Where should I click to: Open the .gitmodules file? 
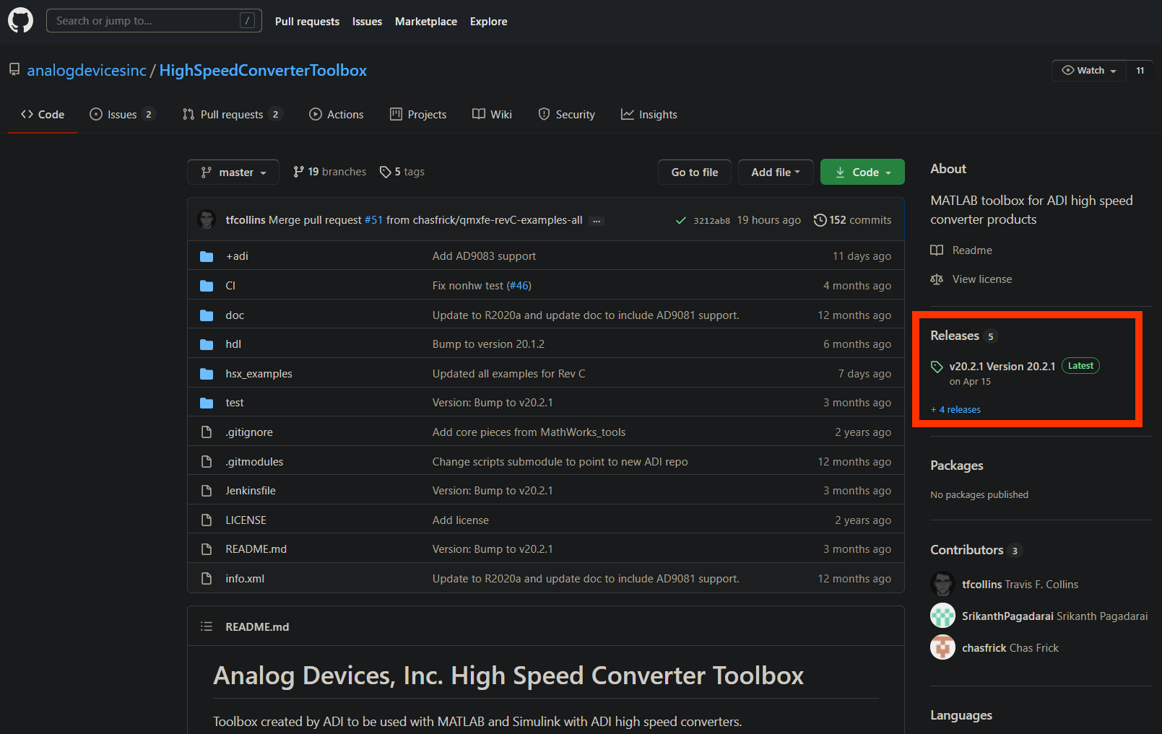254,462
